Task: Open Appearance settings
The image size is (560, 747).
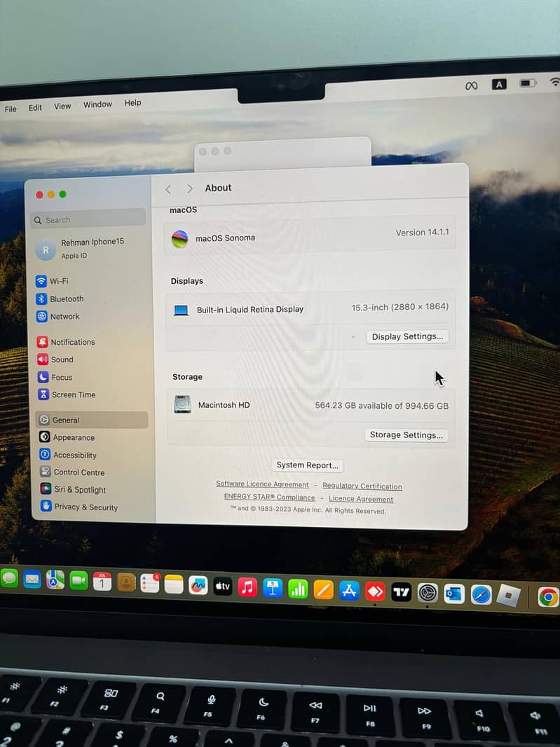Action: (x=67, y=437)
